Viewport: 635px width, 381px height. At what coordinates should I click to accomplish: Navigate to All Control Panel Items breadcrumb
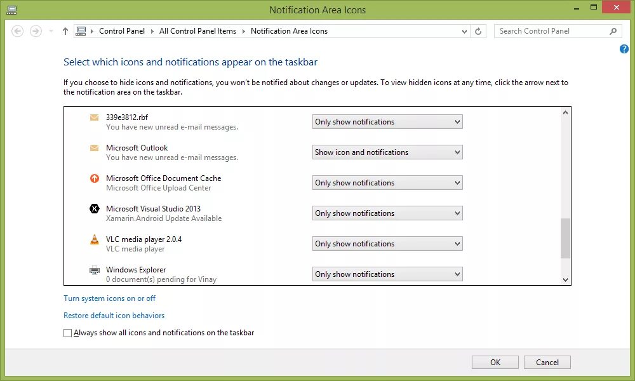point(197,31)
